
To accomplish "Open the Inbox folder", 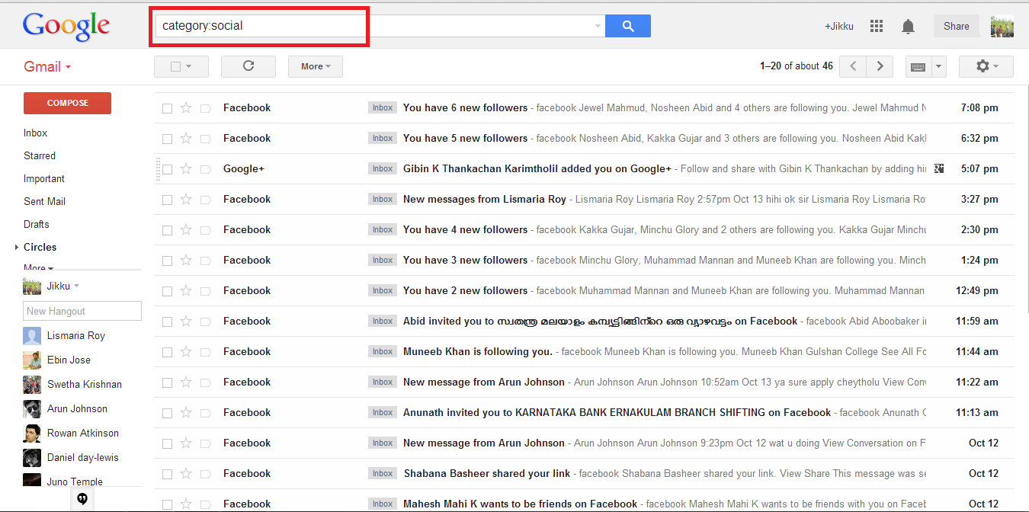I will click(x=35, y=133).
